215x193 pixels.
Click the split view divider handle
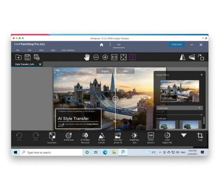click(115, 99)
